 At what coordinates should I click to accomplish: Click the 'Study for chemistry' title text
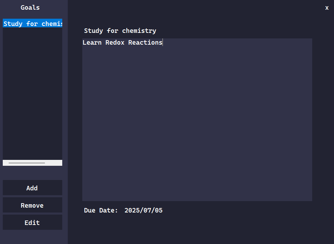pyautogui.click(x=120, y=31)
